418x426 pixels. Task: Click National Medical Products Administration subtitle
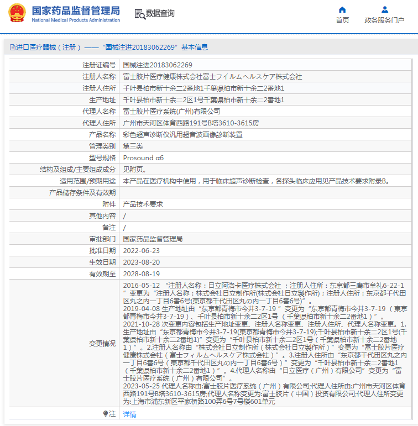point(76,20)
